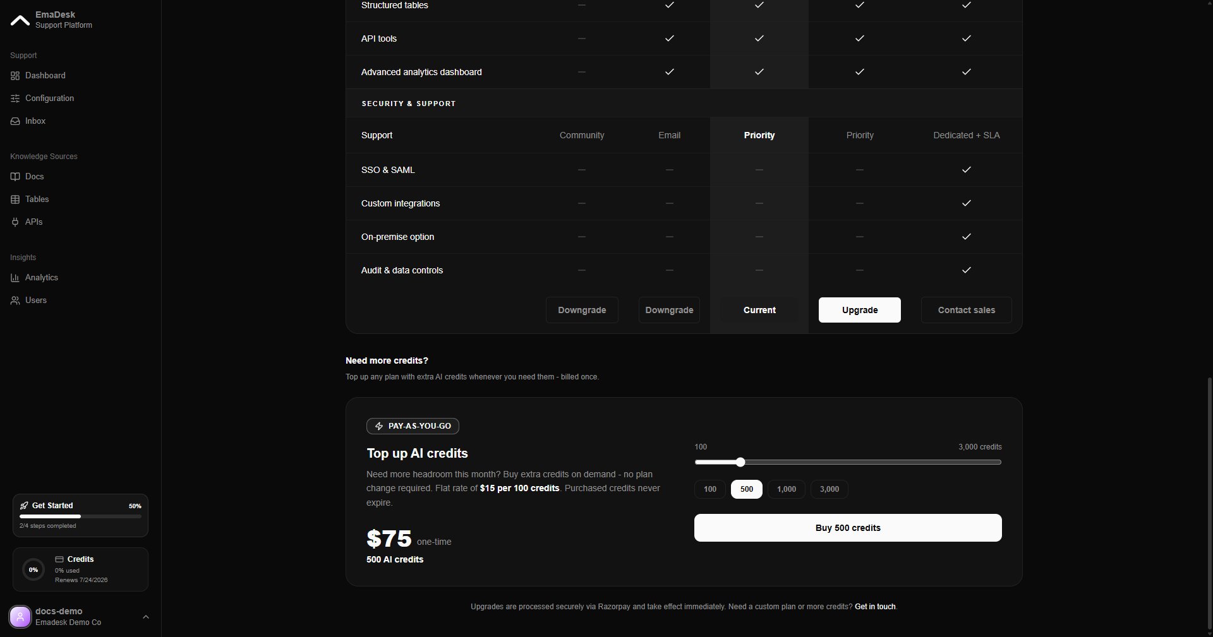Click the docs-demo profile avatar

(x=20, y=617)
